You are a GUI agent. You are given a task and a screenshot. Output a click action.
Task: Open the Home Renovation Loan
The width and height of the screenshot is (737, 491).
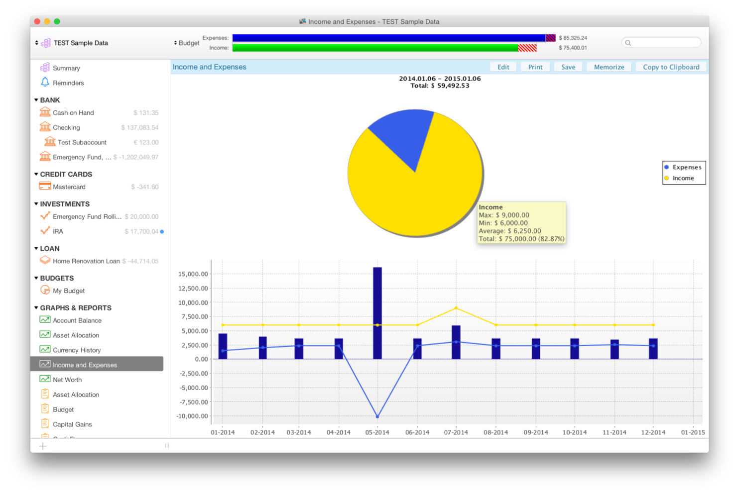[86, 261]
